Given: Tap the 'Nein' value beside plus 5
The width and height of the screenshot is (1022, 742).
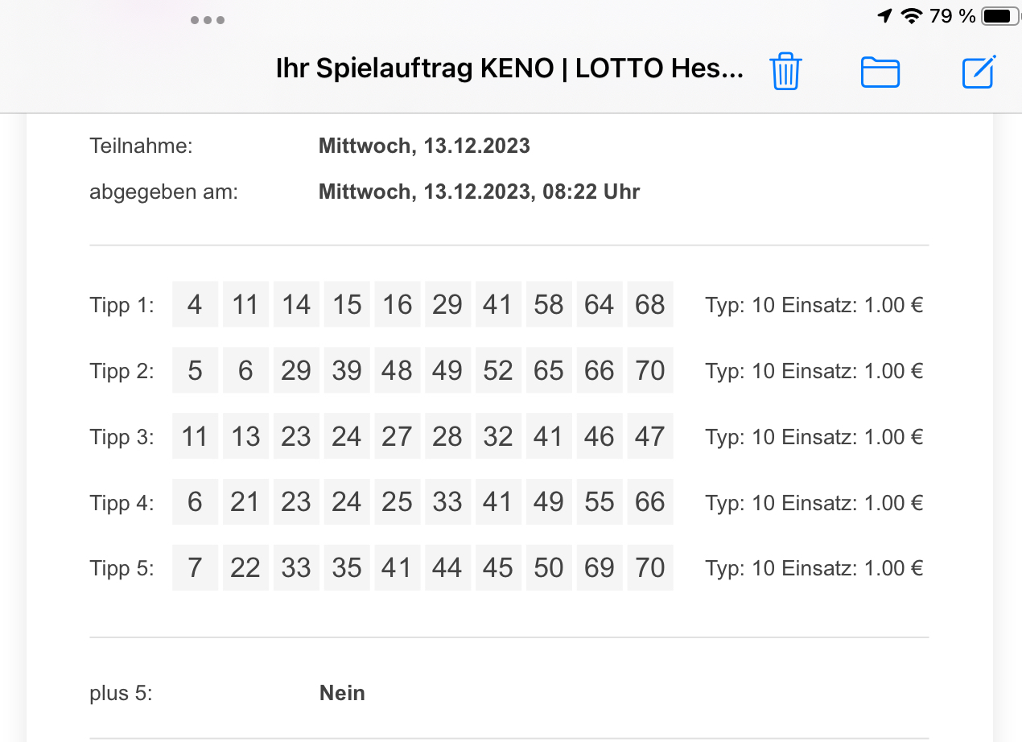Looking at the screenshot, I should pos(342,693).
